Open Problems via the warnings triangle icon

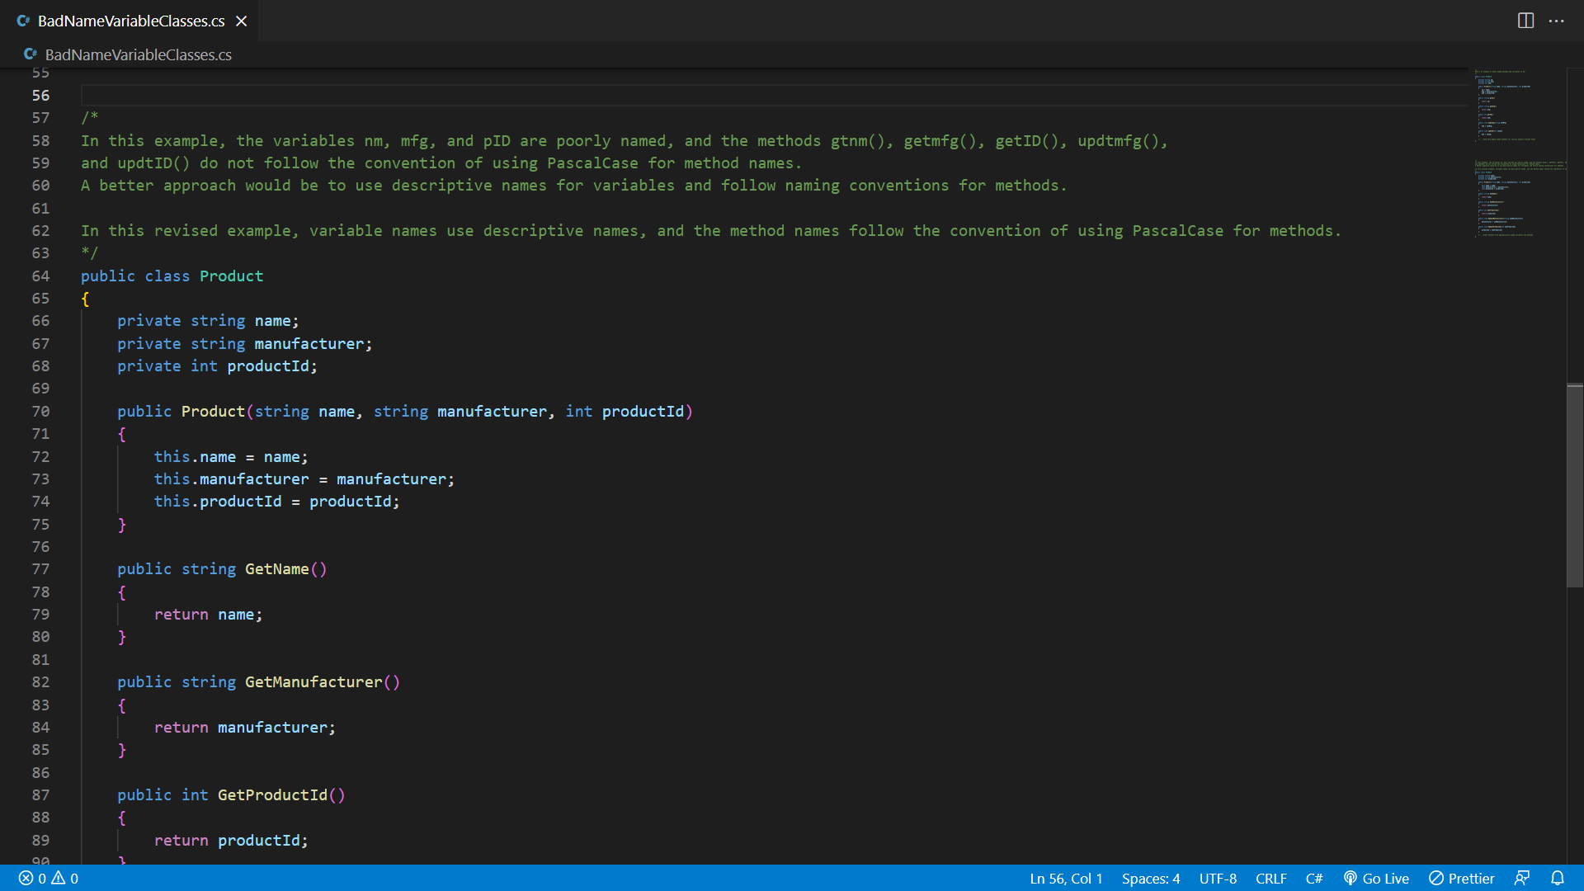tap(59, 878)
